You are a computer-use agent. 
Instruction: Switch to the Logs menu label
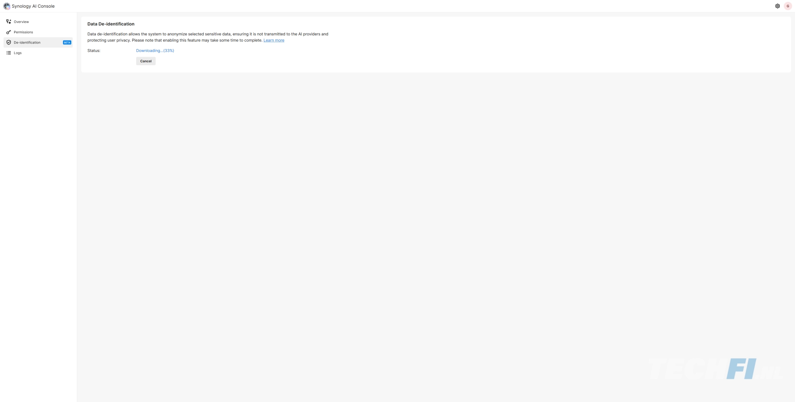18,53
